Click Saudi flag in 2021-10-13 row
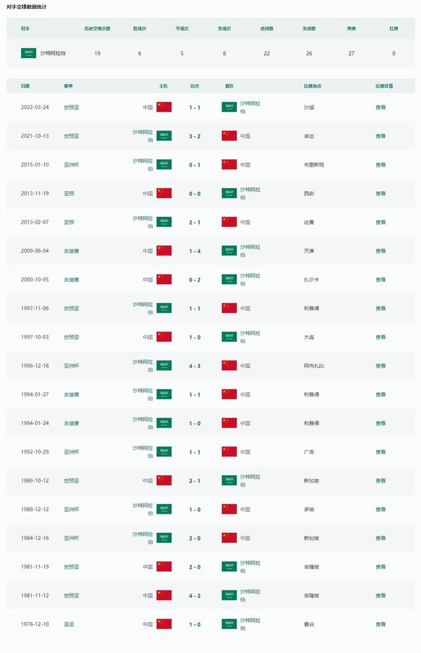 [x=164, y=136]
